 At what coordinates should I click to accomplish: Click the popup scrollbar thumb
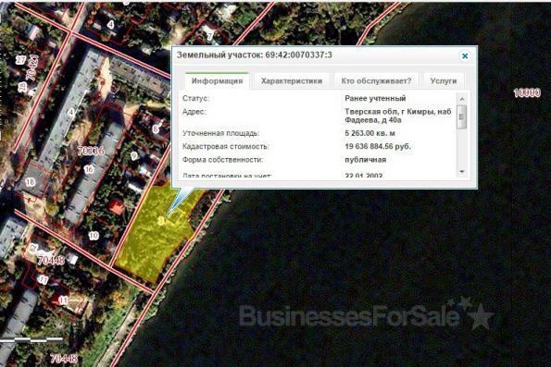tap(462, 116)
